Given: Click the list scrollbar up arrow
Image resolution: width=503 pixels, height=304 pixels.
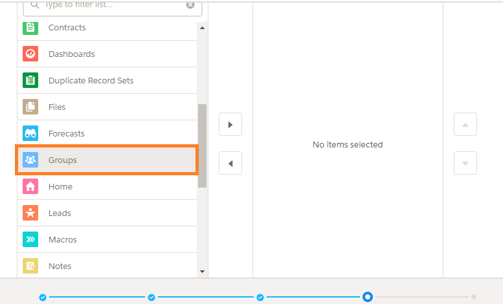Looking at the screenshot, I should (x=202, y=28).
